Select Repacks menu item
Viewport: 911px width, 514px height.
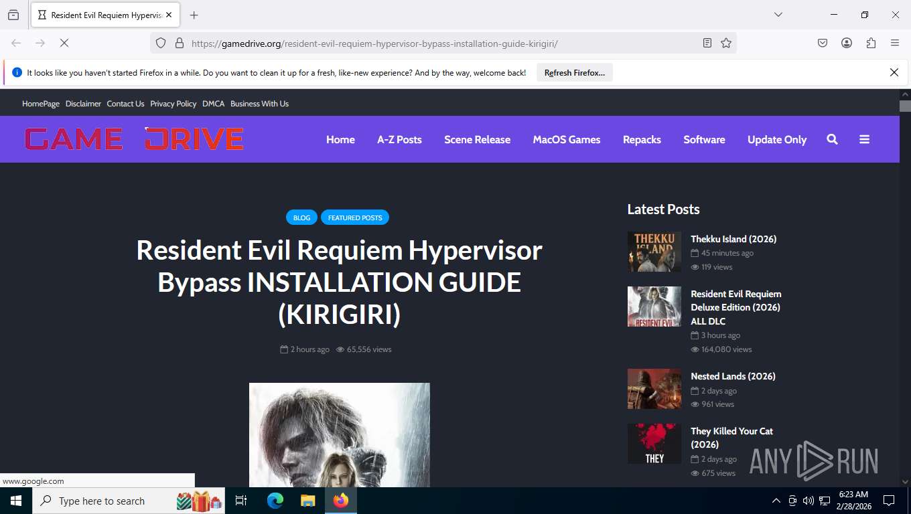tap(642, 139)
